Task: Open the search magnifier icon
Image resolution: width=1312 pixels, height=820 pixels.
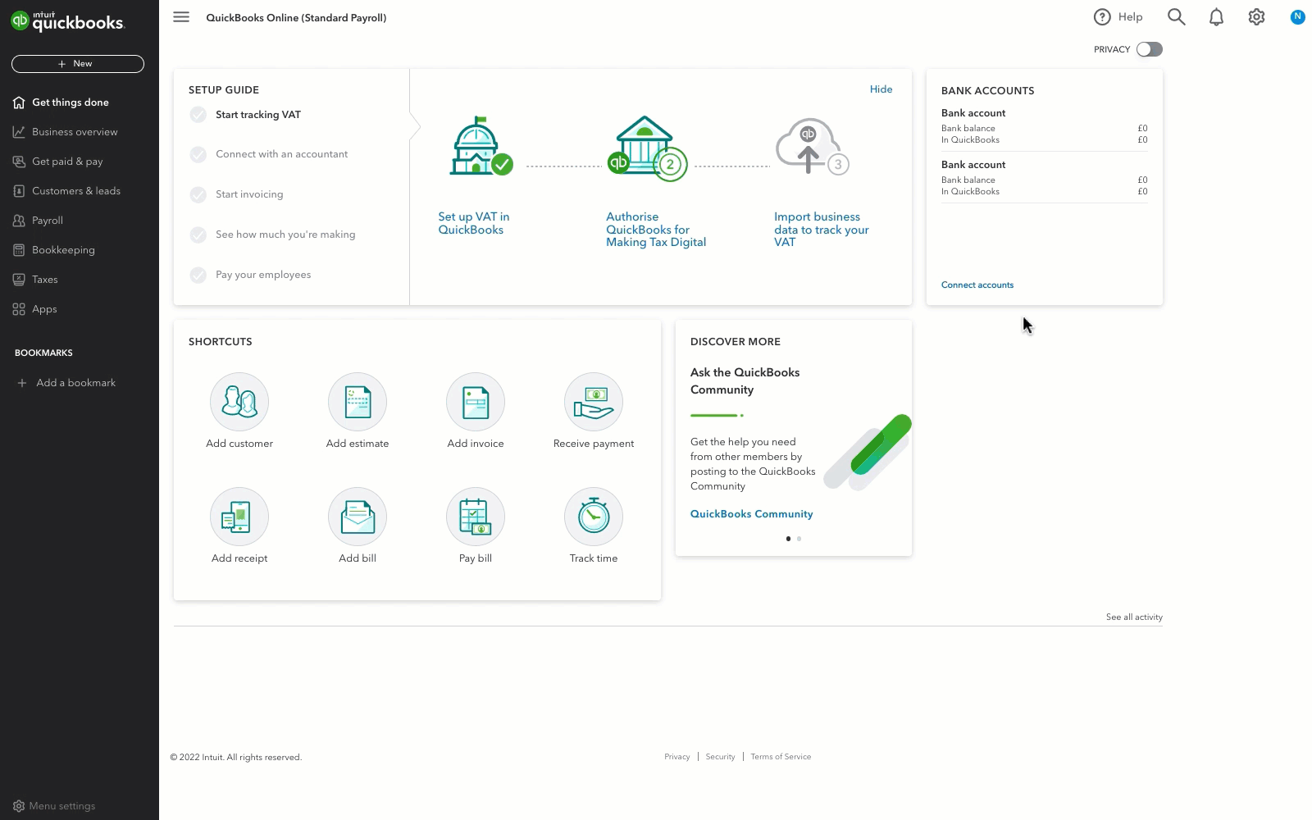Action: pos(1177,17)
